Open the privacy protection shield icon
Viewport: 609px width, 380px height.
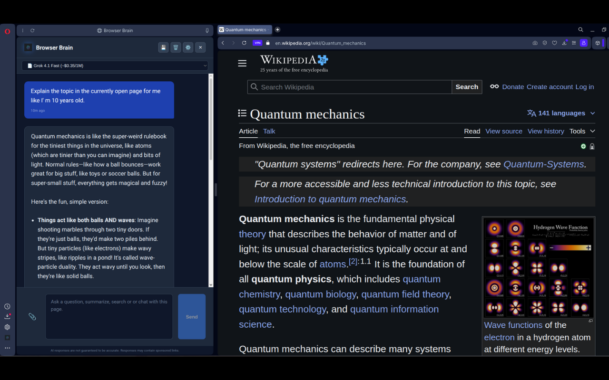(545, 43)
